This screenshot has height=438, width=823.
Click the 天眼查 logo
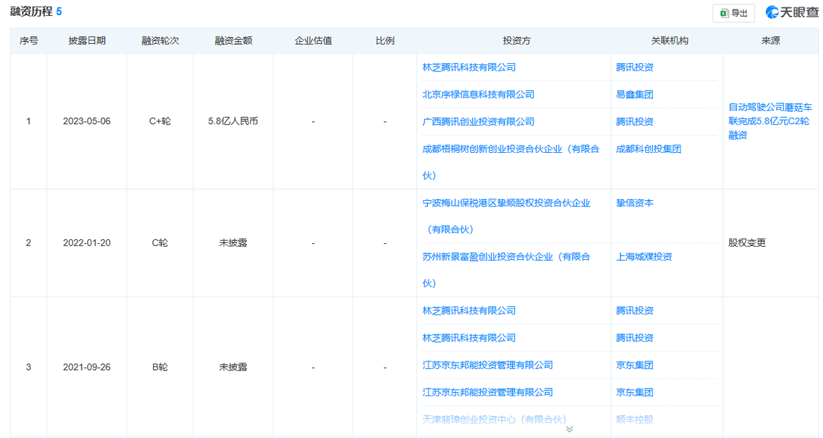point(791,12)
